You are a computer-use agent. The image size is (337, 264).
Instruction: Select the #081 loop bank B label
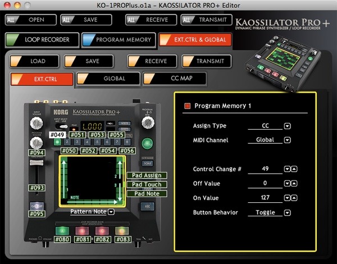click(83, 239)
